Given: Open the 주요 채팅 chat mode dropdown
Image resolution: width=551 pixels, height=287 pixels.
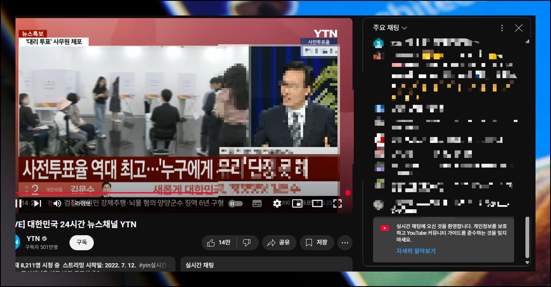Looking at the screenshot, I should (390, 28).
